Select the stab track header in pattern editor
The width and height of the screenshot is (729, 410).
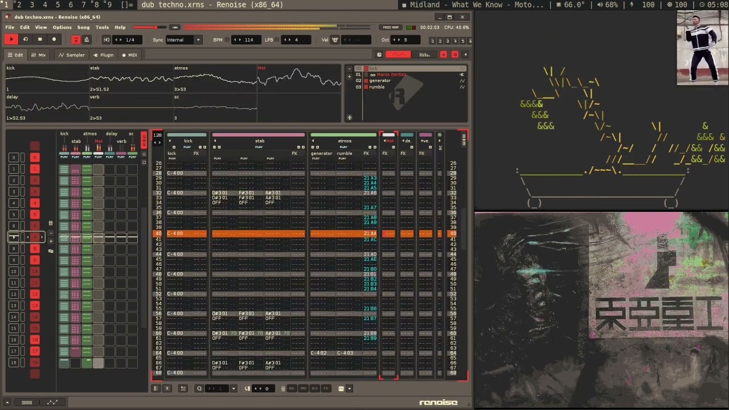click(260, 141)
